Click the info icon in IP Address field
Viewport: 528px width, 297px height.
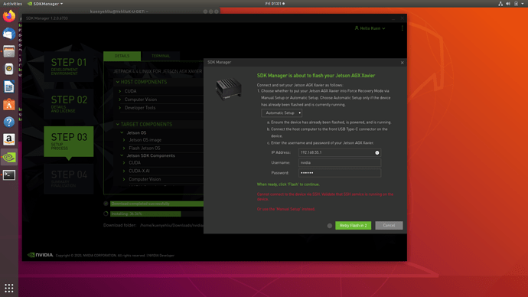[x=377, y=153]
